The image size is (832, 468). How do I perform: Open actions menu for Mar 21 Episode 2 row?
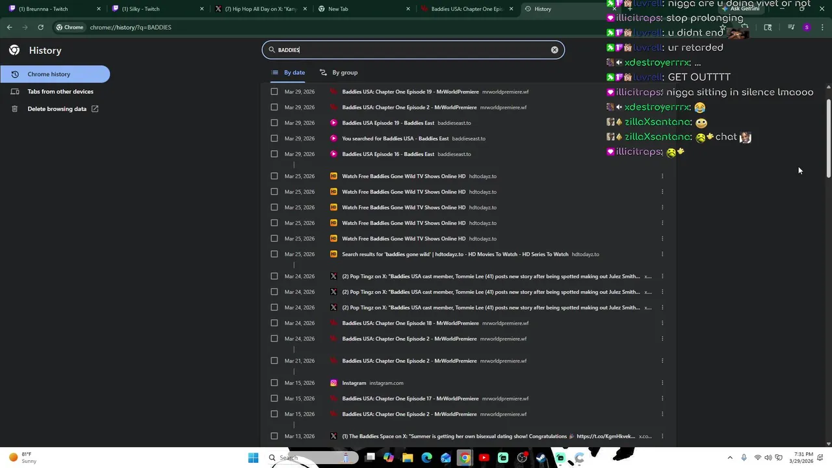coord(662,361)
